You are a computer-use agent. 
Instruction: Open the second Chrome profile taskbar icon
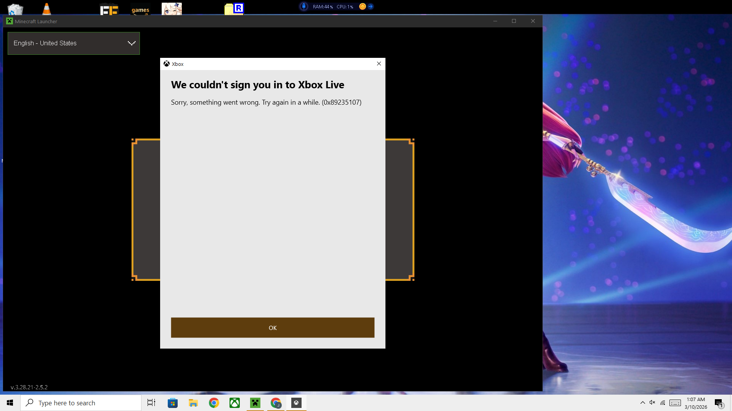click(x=276, y=403)
